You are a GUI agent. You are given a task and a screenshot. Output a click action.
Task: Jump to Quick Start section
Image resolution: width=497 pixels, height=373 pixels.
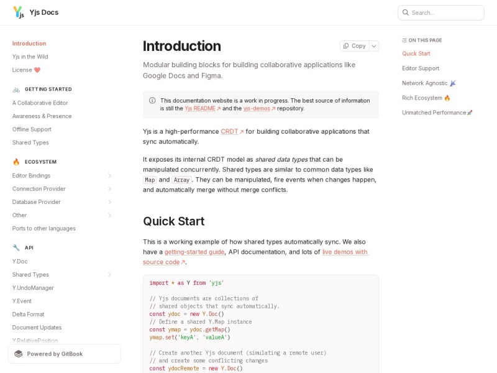(416, 53)
